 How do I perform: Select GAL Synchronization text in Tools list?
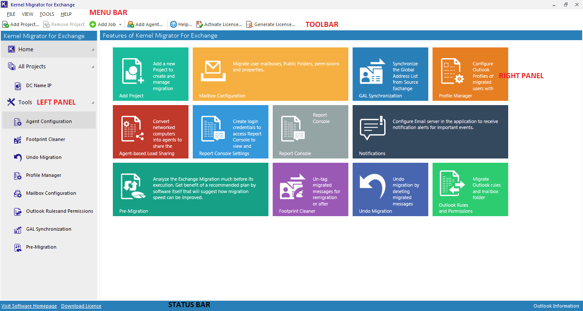(49, 229)
